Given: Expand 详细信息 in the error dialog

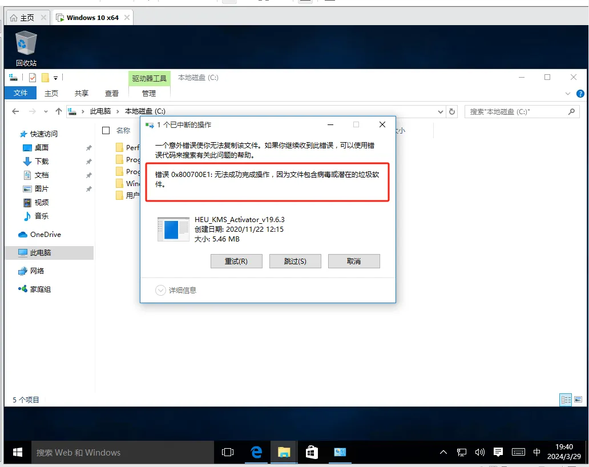Looking at the screenshot, I should [x=176, y=290].
